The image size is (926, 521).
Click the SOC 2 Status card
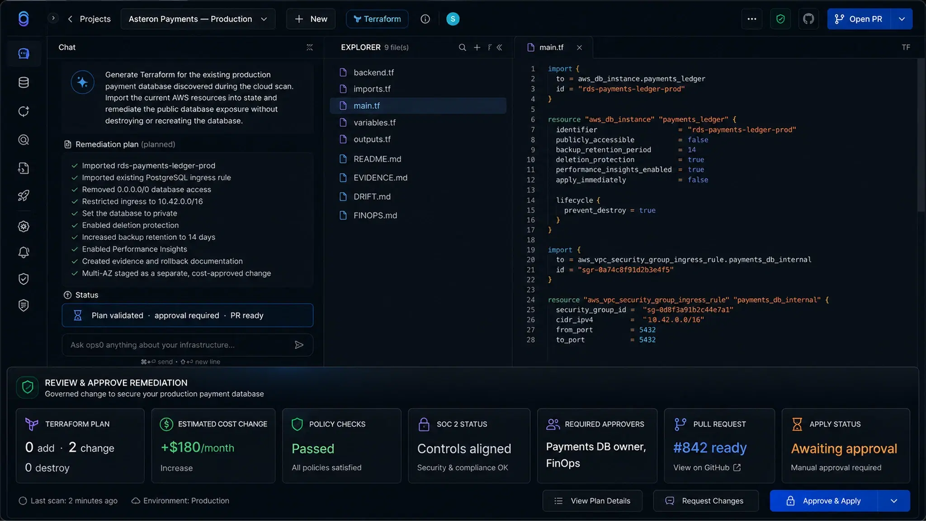[x=469, y=446]
